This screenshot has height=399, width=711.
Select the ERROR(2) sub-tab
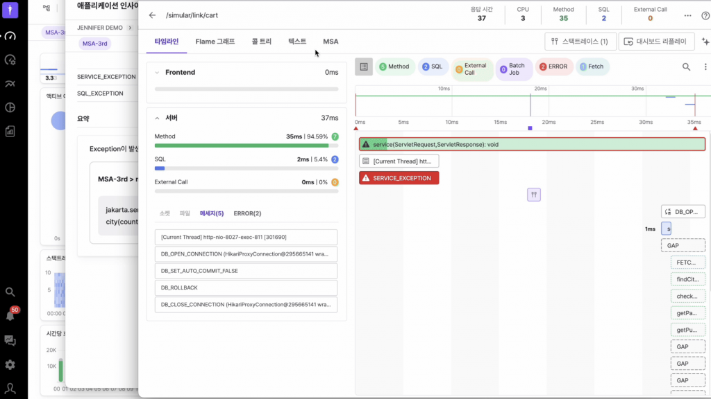(x=247, y=213)
